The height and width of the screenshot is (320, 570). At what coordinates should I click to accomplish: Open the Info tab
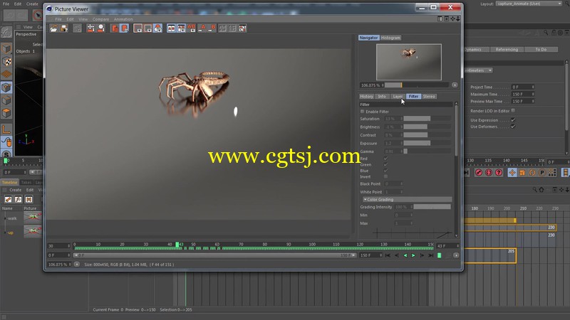point(382,97)
